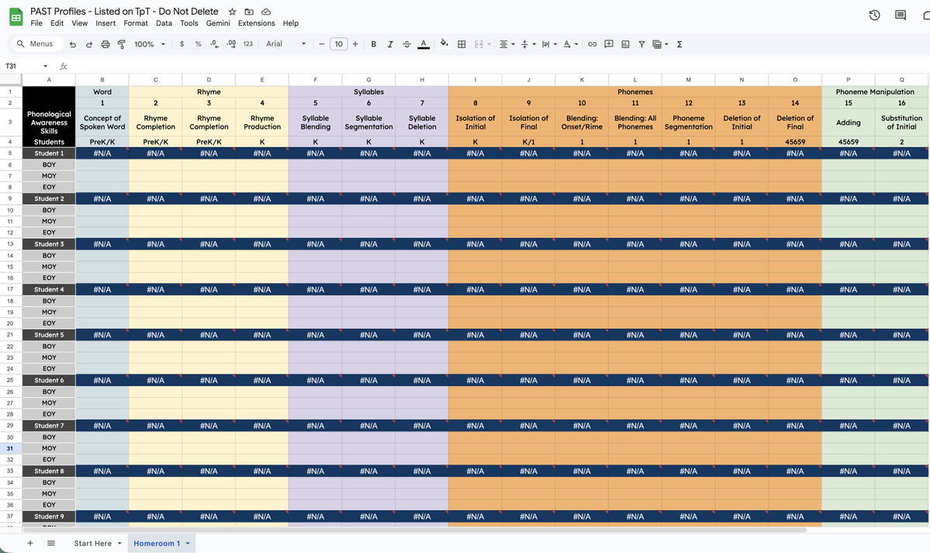
Task: Click Phoneme Manipulation header cell
Action: pyautogui.click(x=874, y=92)
